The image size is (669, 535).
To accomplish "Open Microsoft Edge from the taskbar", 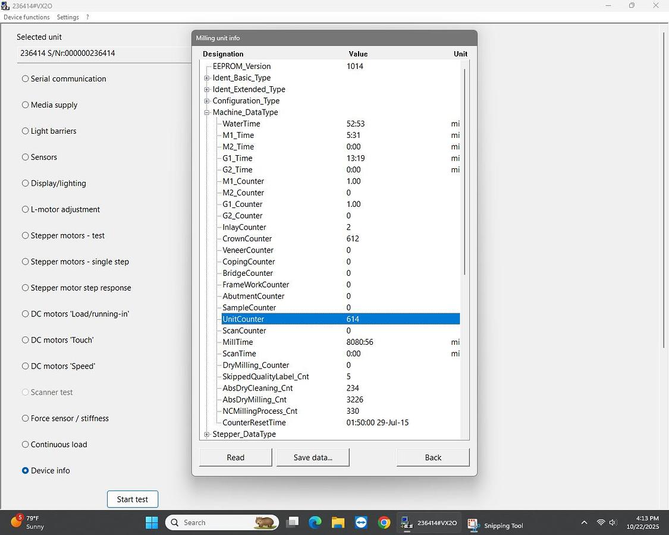I will tap(315, 523).
